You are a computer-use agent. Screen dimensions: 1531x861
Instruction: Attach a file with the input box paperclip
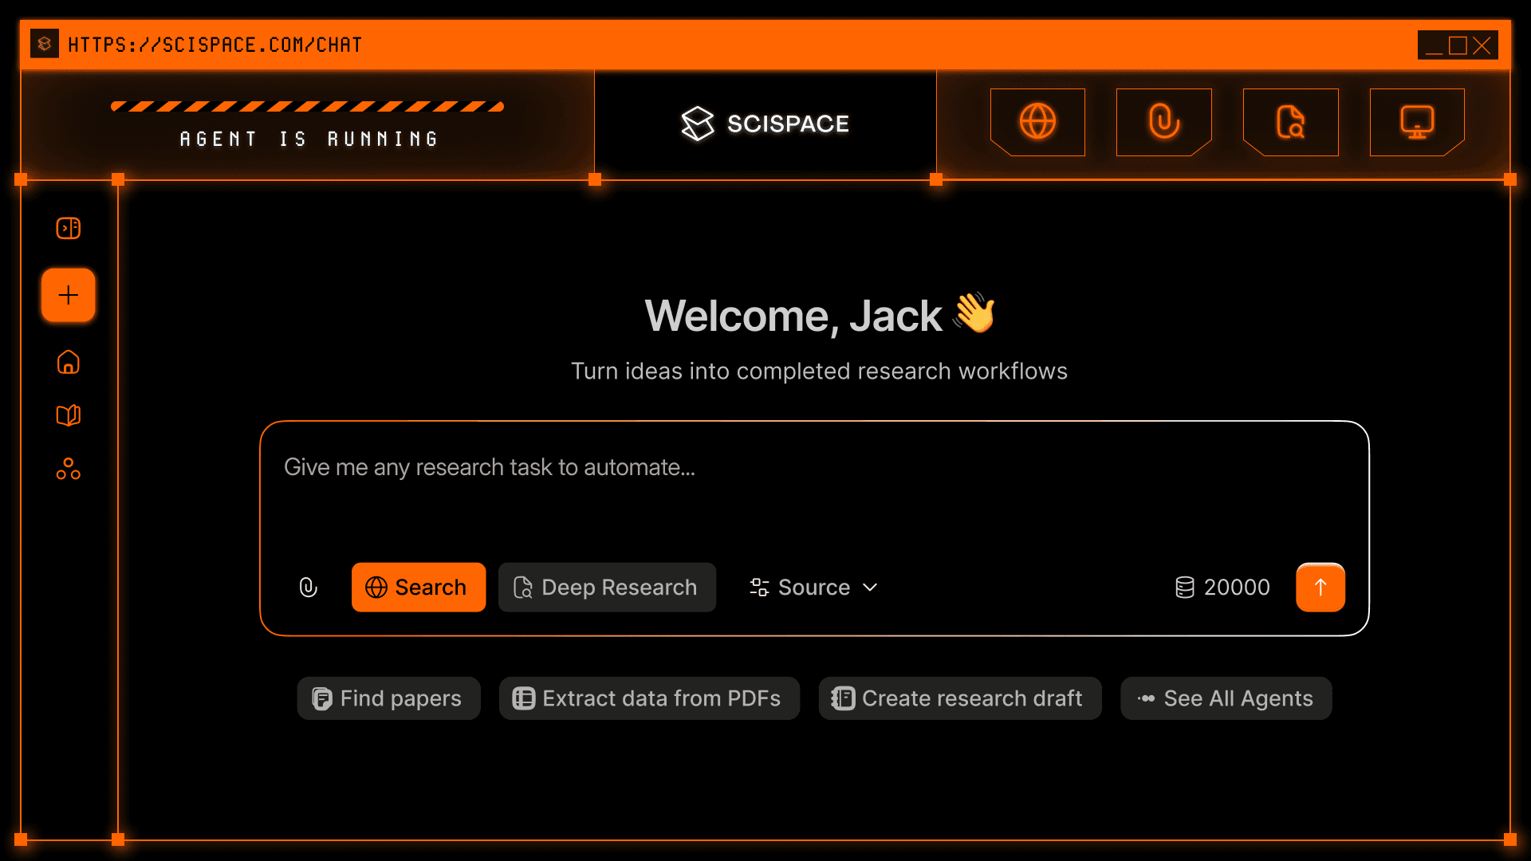click(309, 588)
